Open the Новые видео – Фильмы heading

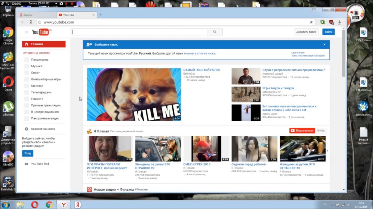click(114, 190)
